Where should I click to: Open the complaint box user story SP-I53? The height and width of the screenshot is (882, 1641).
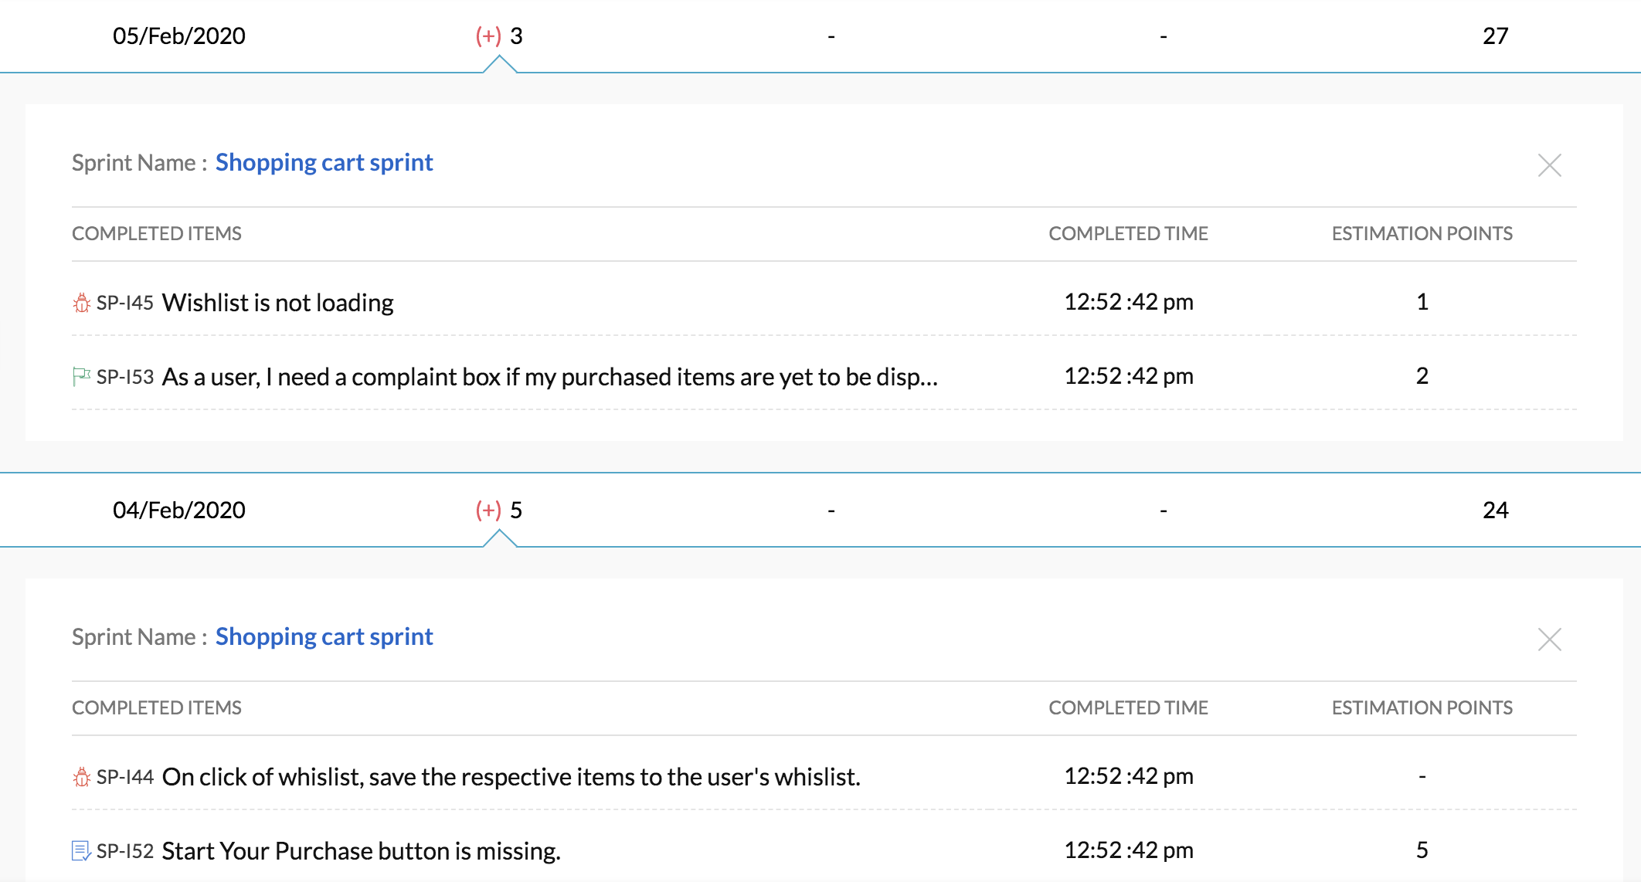tap(549, 377)
